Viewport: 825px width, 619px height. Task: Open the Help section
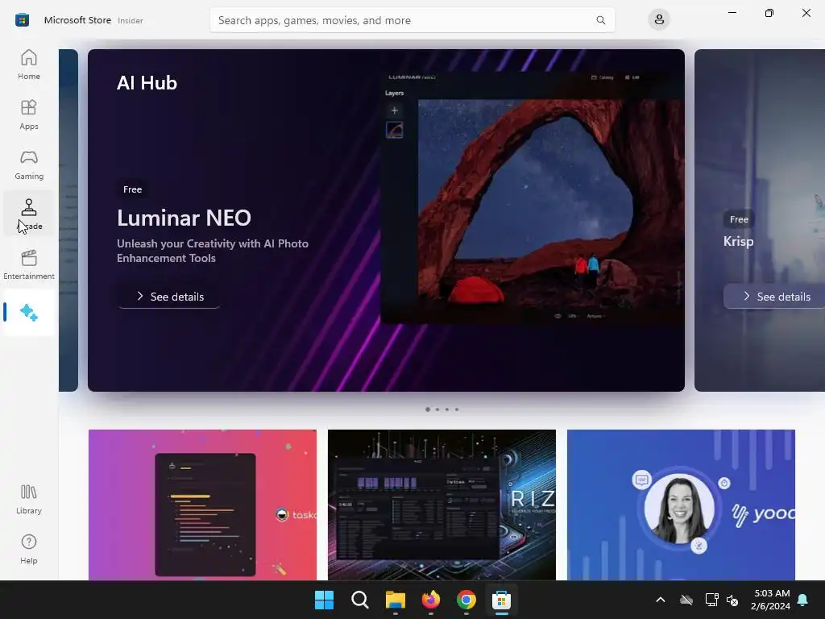pyautogui.click(x=29, y=549)
